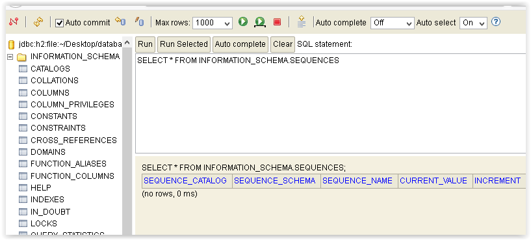Click the Run Selected button

(184, 44)
